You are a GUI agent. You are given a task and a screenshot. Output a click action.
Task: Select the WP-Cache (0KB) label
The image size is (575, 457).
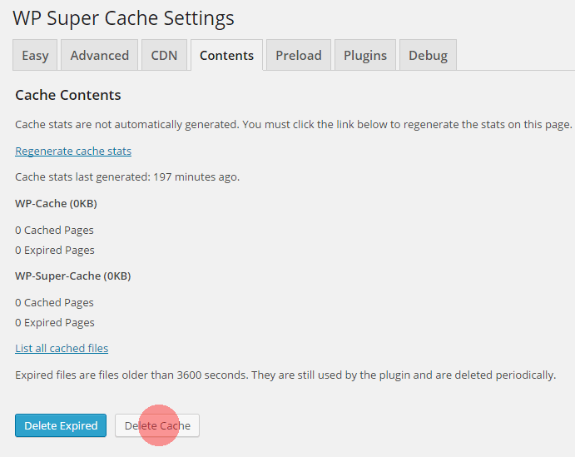coord(57,203)
